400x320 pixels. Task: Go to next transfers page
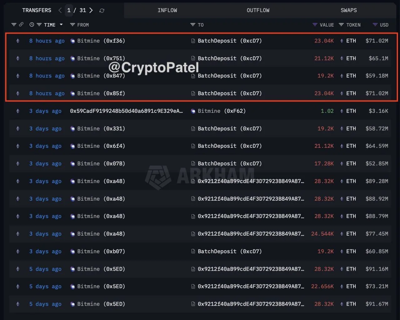91,10
